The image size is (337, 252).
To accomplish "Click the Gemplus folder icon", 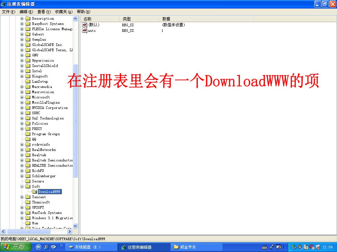I will (x=28, y=39).
